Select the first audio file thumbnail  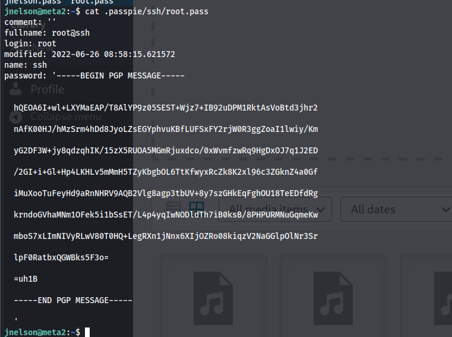pos(213,297)
